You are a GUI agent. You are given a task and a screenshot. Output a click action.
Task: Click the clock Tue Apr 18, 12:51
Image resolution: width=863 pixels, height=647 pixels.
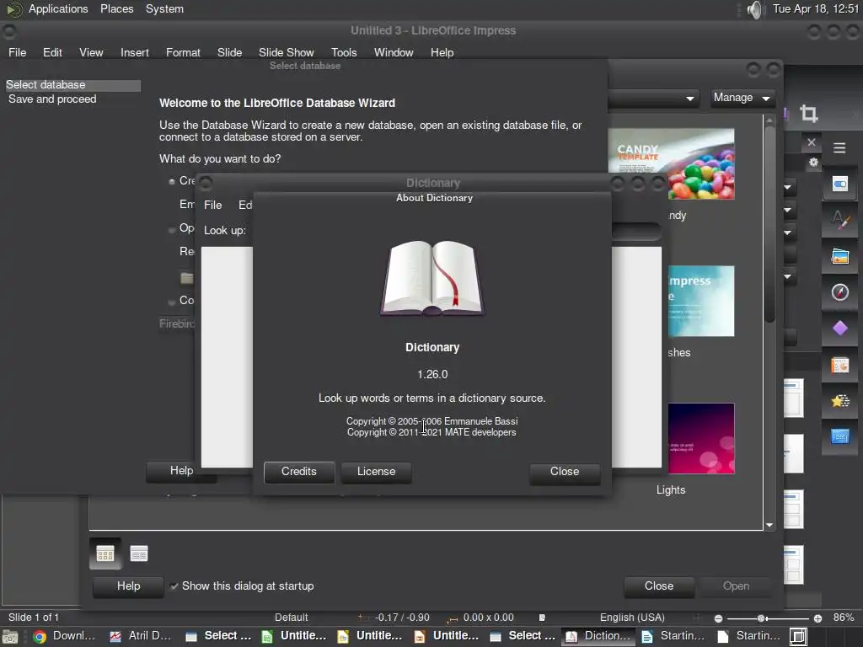[816, 8]
